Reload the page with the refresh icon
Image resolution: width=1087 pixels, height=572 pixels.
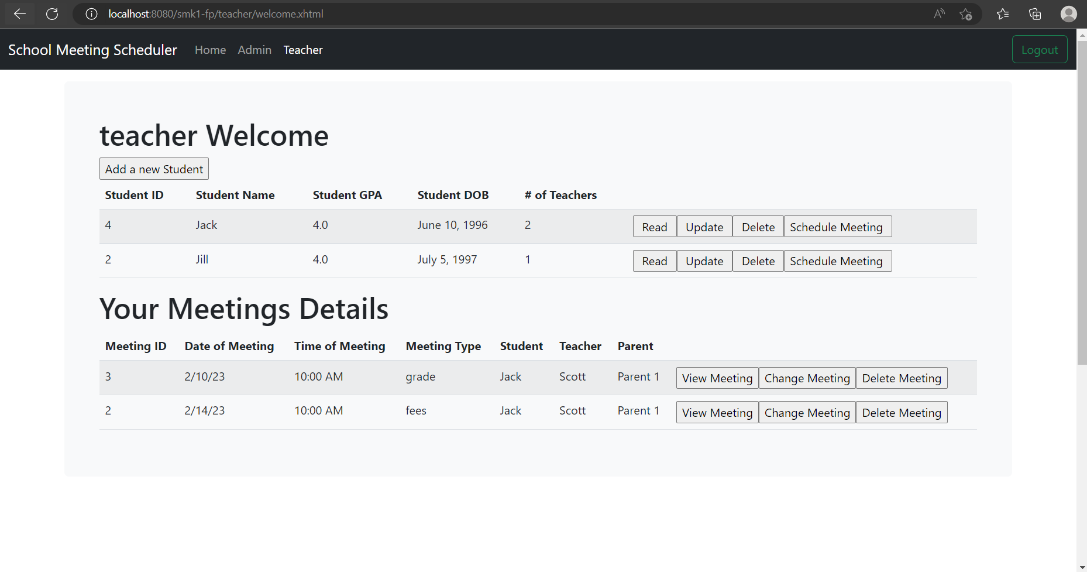point(52,13)
